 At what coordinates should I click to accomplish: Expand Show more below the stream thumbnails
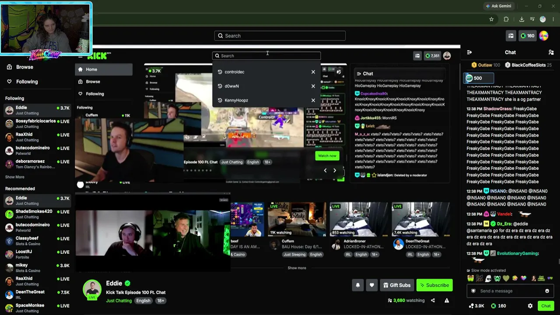click(x=297, y=268)
